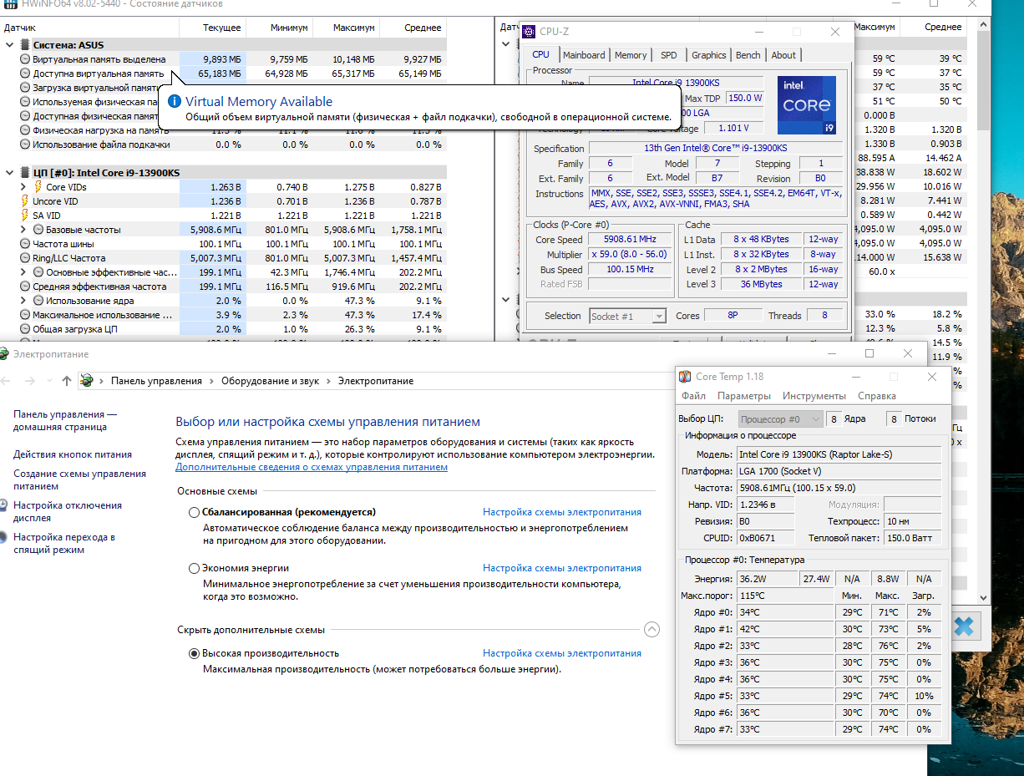Expand the Использование ядра row

pyautogui.click(x=24, y=301)
